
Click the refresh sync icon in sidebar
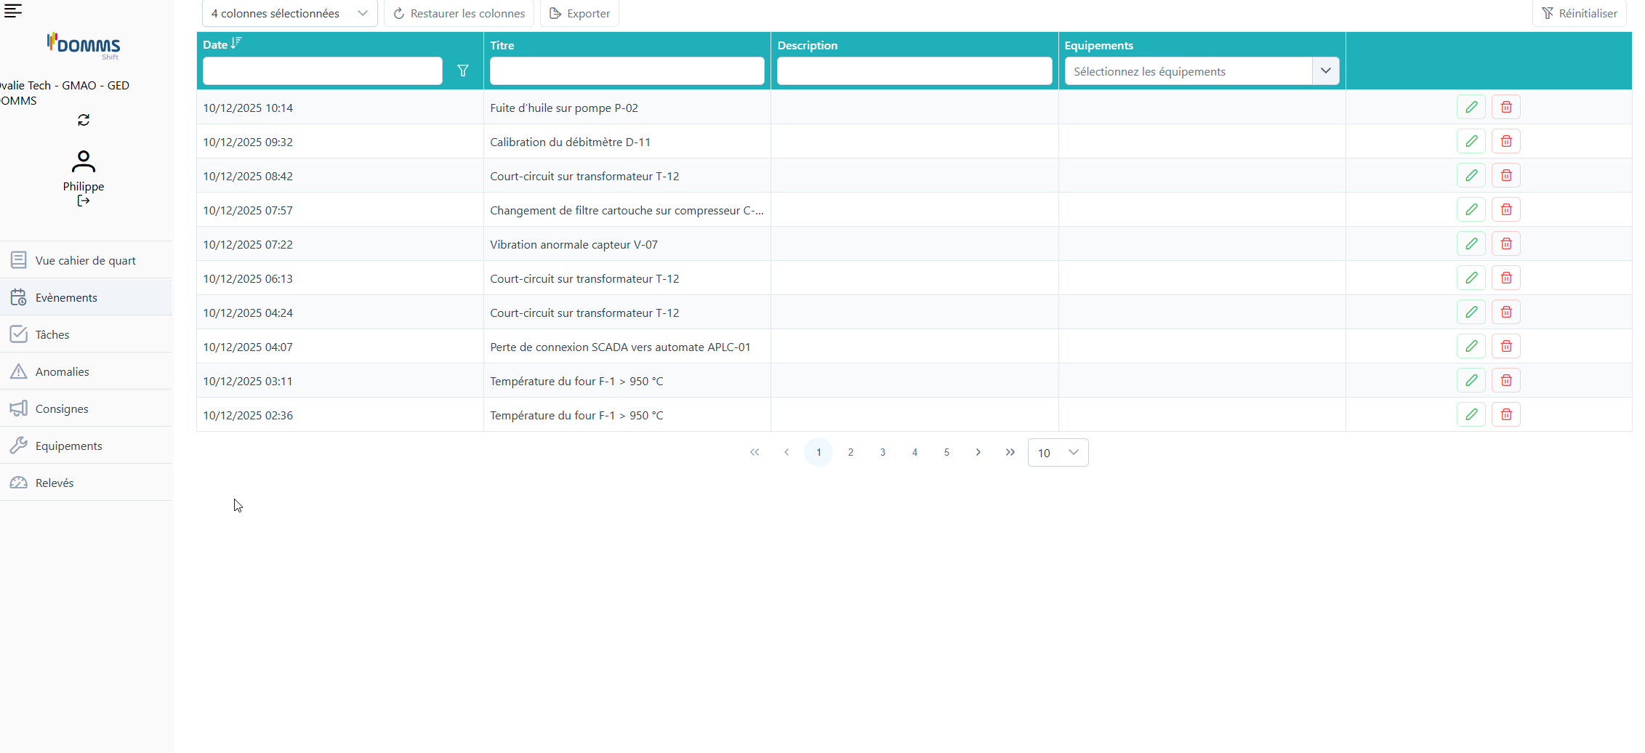coord(84,120)
